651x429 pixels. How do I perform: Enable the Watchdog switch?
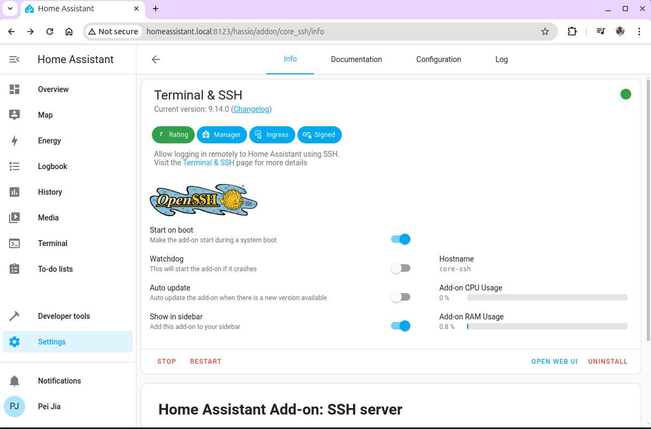pyautogui.click(x=401, y=268)
